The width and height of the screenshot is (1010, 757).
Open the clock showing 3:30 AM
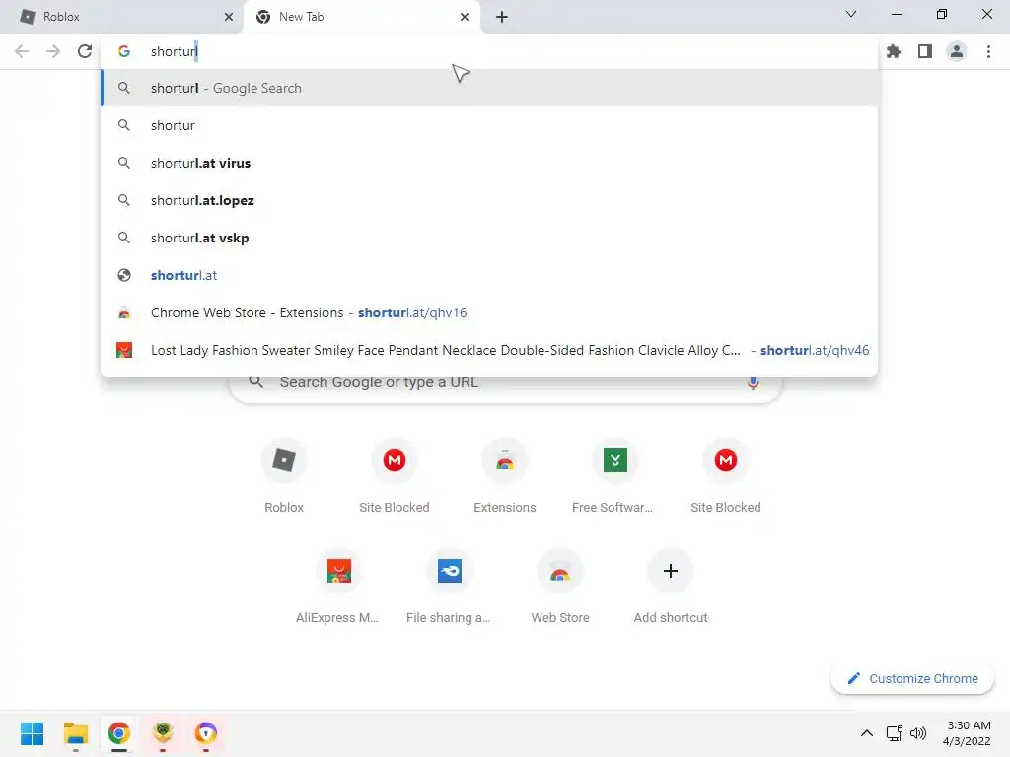pos(967,733)
